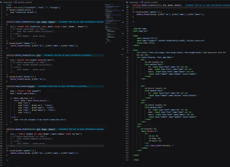The width and height of the screenshot is (230, 167).
Task: Click the opening <body> tag line
Action: (x=136, y=50)
